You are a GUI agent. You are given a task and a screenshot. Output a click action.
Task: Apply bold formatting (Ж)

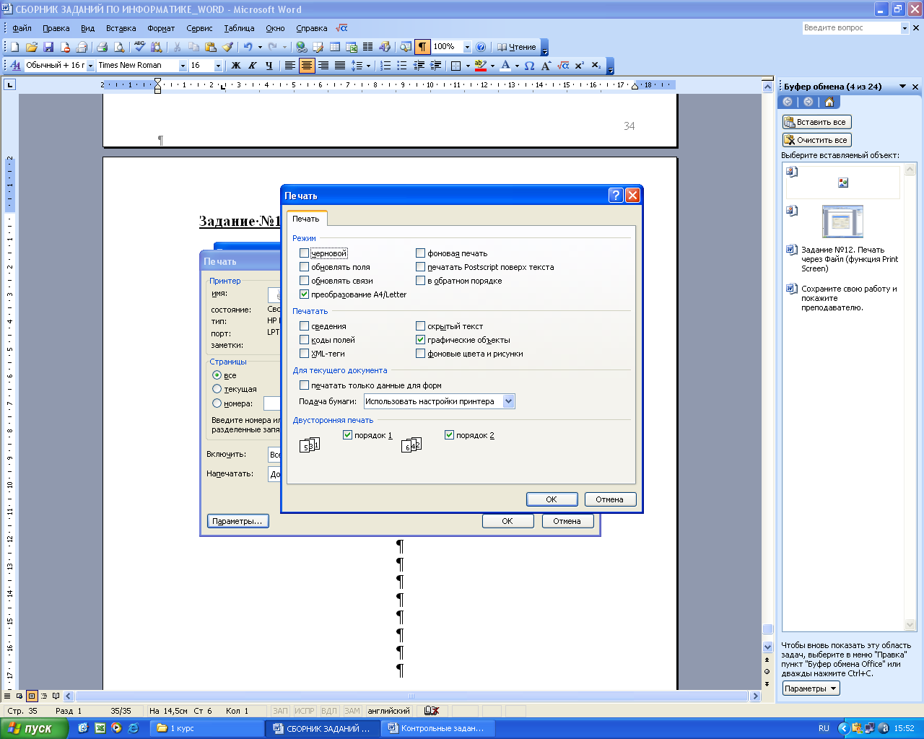point(235,66)
